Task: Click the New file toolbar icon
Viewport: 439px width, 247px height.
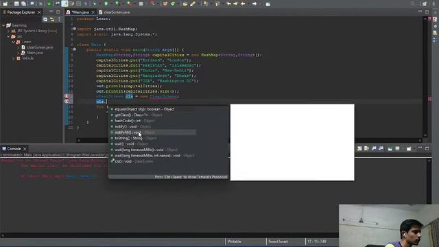Action: pos(5,3)
